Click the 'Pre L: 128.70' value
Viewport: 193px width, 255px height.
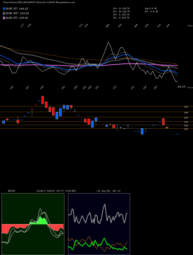pyautogui.click(x=121, y=15)
